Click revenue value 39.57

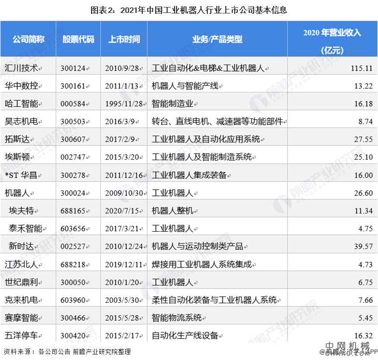pyautogui.click(x=363, y=247)
